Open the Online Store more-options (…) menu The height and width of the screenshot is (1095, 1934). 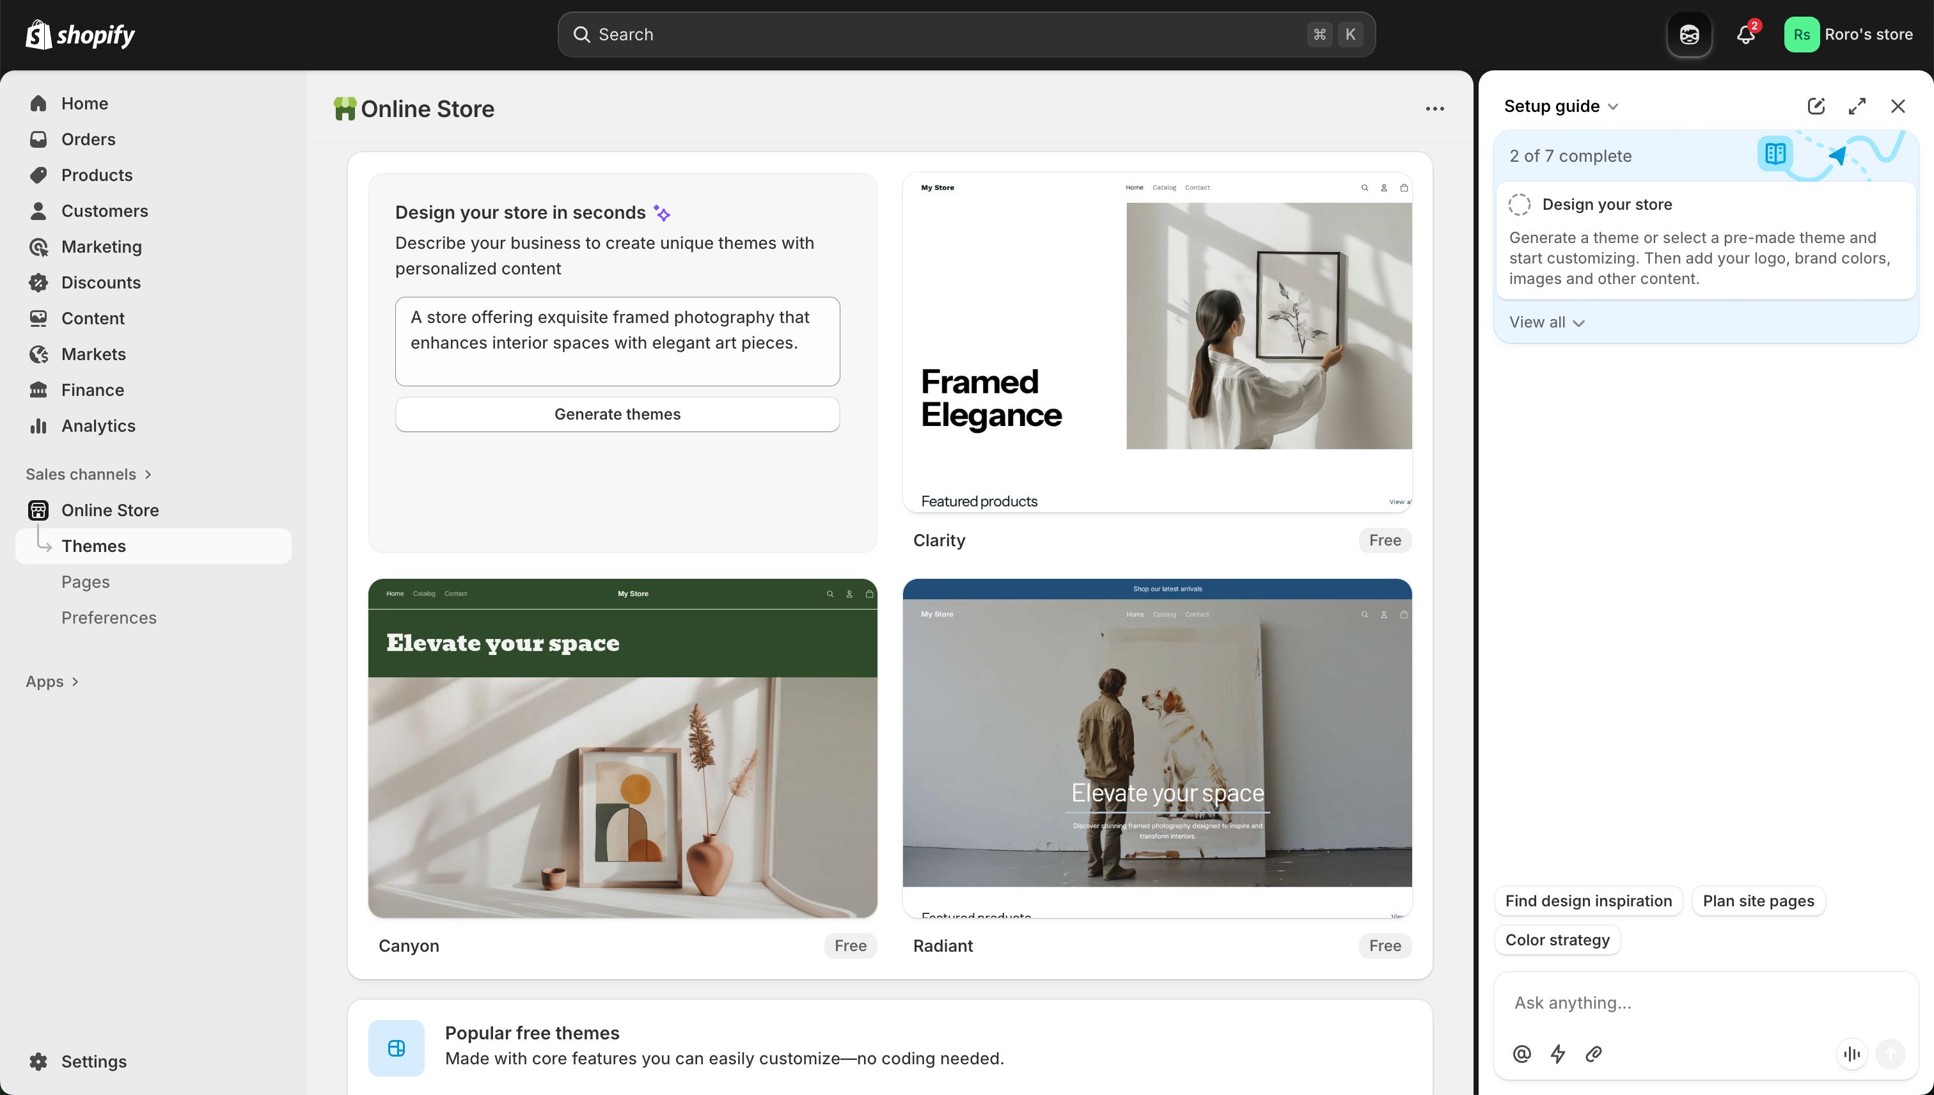[1435, 109]
